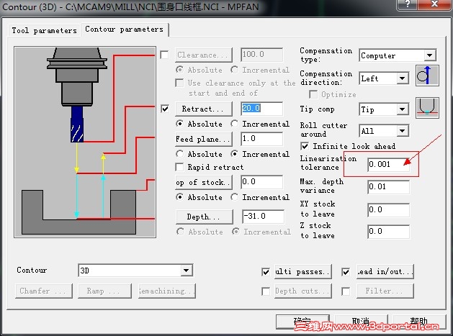Click the Retract button
Screen dimensions: 453x336
click(204, 109)
